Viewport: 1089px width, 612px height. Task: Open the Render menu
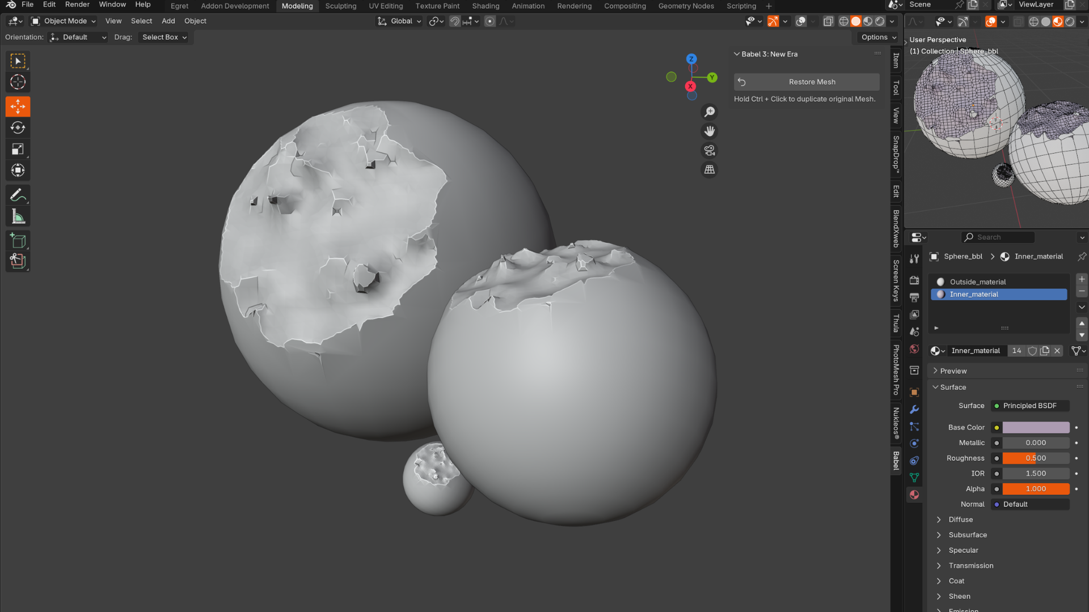coord(77,5)
